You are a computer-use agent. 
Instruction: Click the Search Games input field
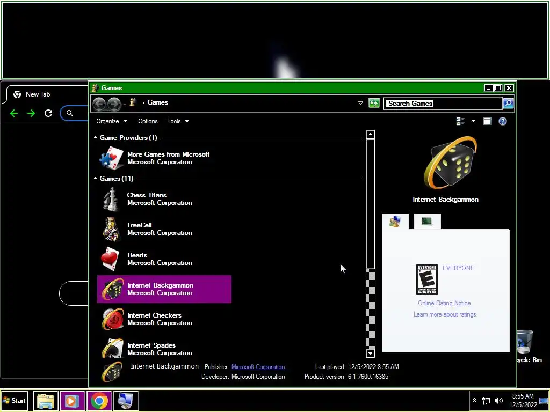point(443,104)
